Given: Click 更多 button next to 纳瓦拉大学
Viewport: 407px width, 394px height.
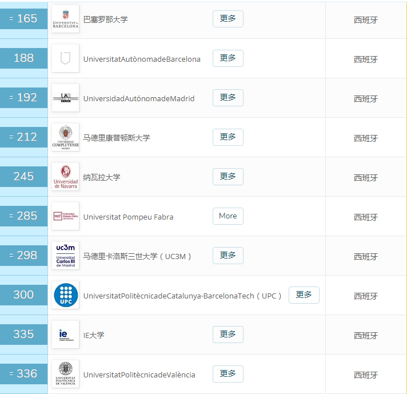Looking at the screenshot, I should tap(228, 177).
